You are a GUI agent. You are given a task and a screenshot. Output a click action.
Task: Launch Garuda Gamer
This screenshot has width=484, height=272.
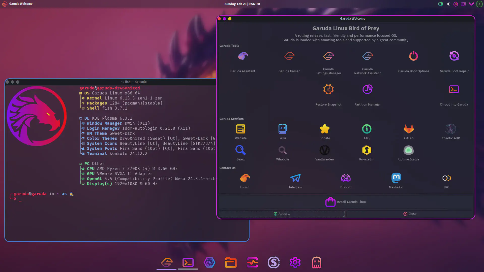pos(289,60)
